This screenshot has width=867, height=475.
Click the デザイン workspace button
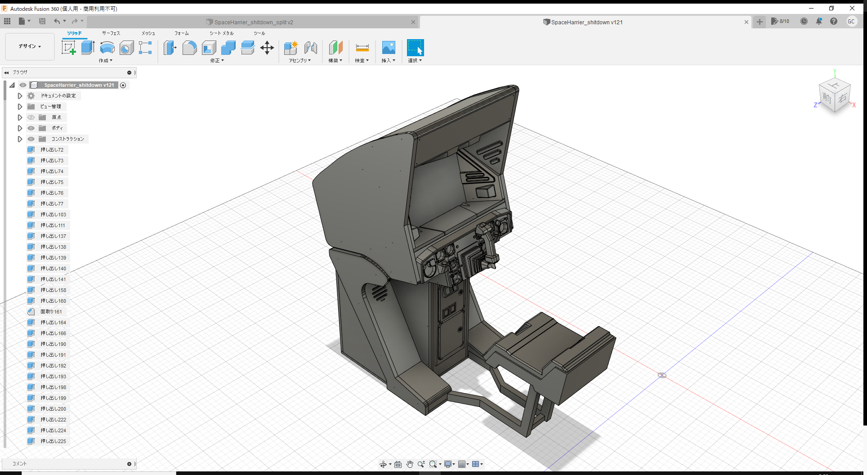pyautogui.click(x=28, y=46)
